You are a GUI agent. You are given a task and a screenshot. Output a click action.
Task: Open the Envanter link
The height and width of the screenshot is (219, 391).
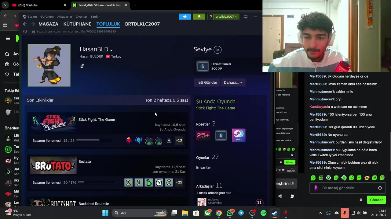coord(203,167)
